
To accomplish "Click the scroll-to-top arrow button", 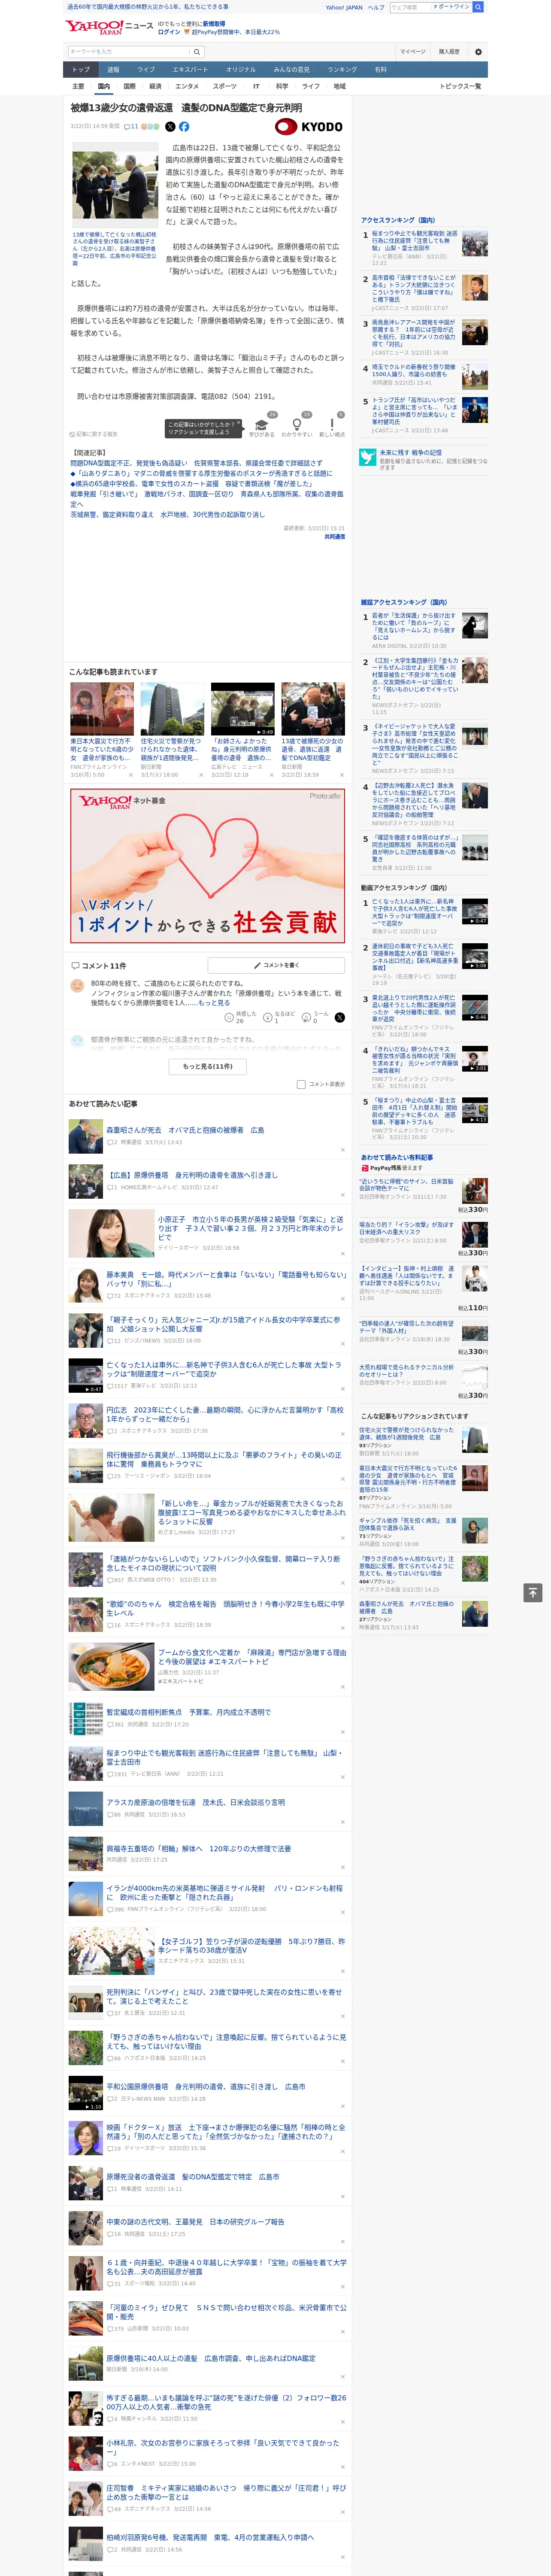I will (x=533, y=1592).
